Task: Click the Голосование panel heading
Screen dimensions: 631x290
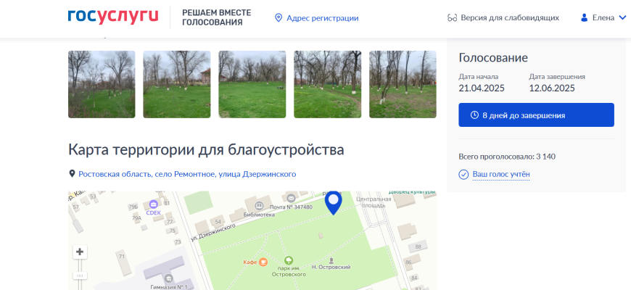Action: 493,57
